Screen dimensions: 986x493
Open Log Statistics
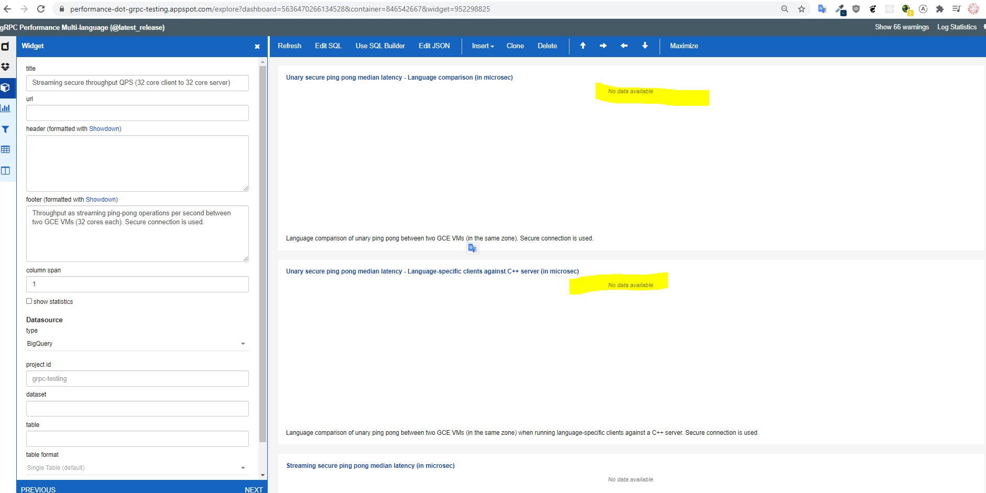pyautogui.click(x=957, y=27)
